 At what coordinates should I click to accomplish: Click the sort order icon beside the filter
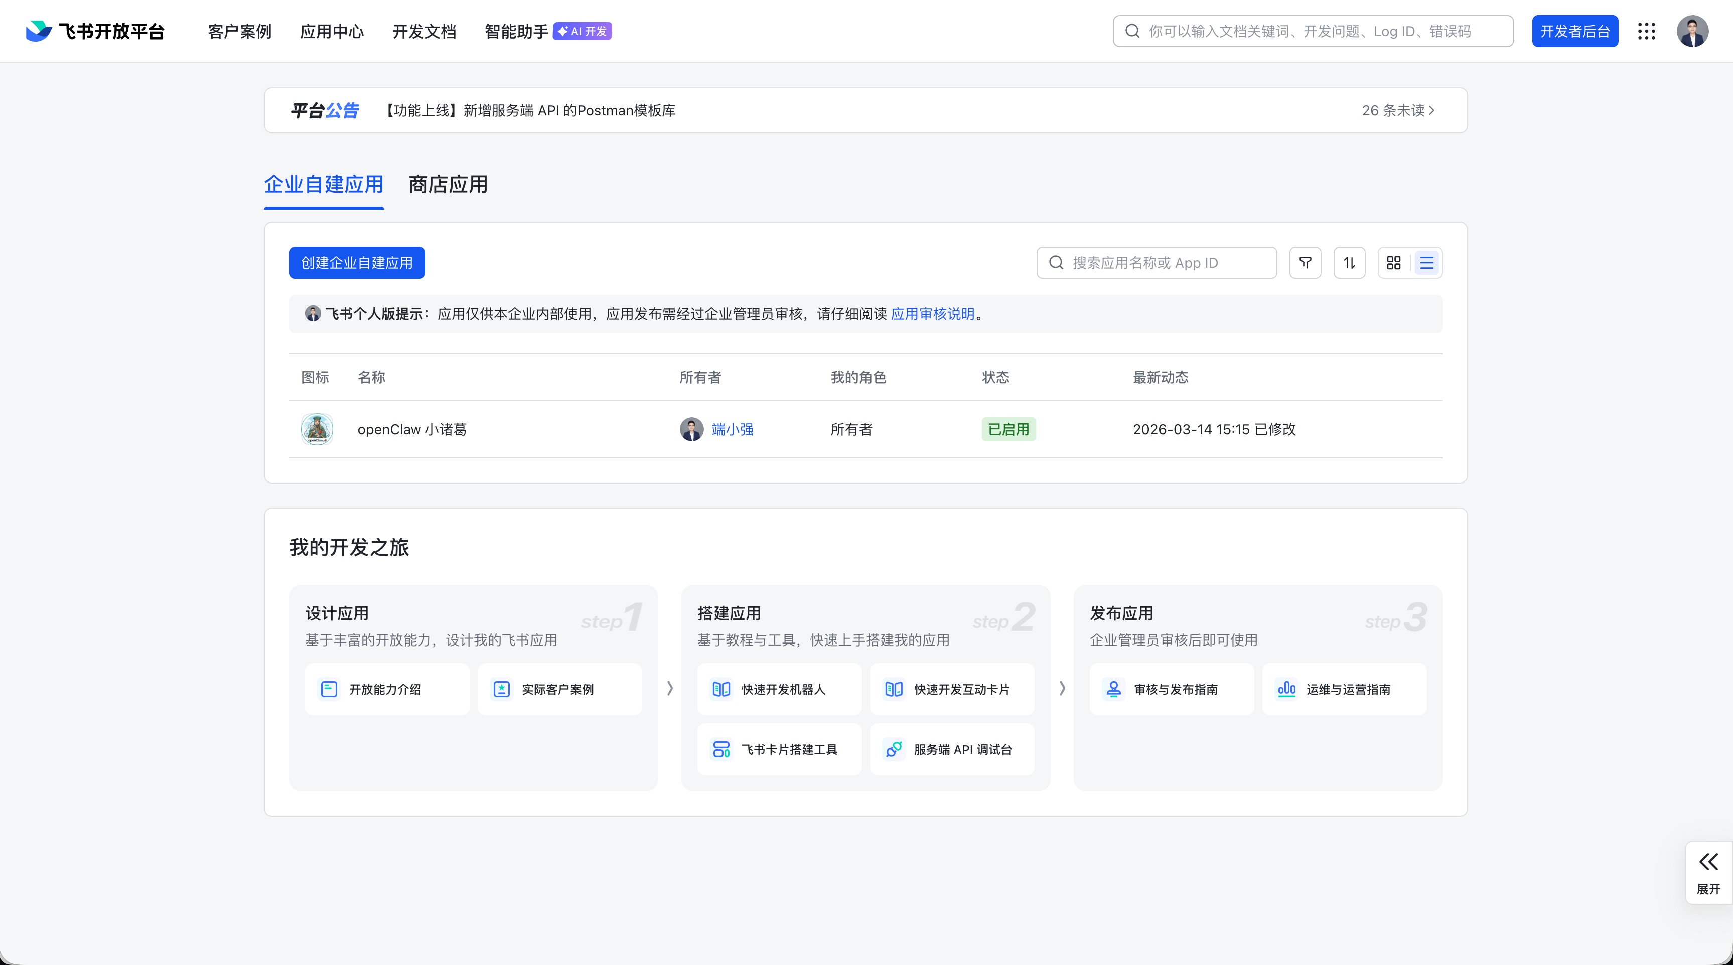coord(1350,262)
